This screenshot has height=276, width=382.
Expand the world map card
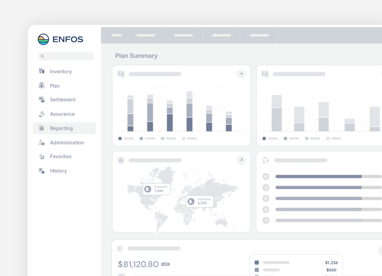241,160
